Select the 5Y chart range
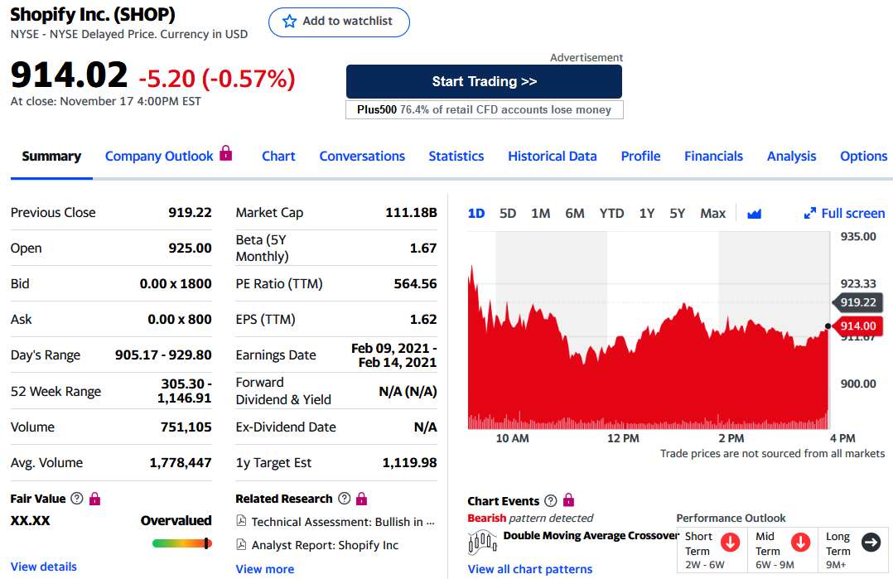The height and width of the screenshot is (579, 893). [x=677, y=214]
